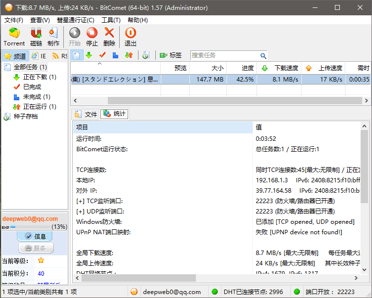Open torrent archive clock filter icon

(145, 55)
